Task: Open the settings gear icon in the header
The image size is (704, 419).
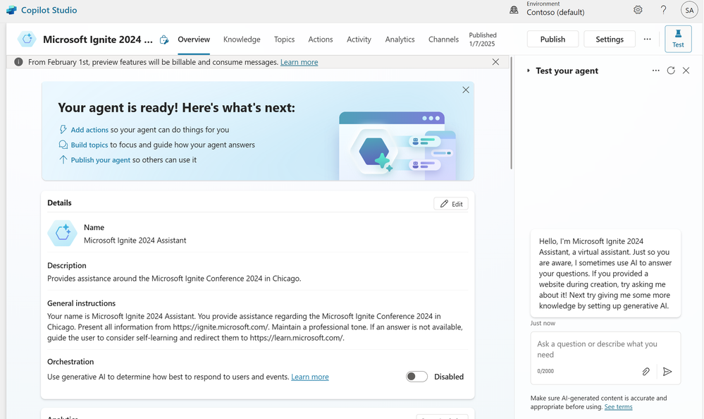Action: [638, 10]
